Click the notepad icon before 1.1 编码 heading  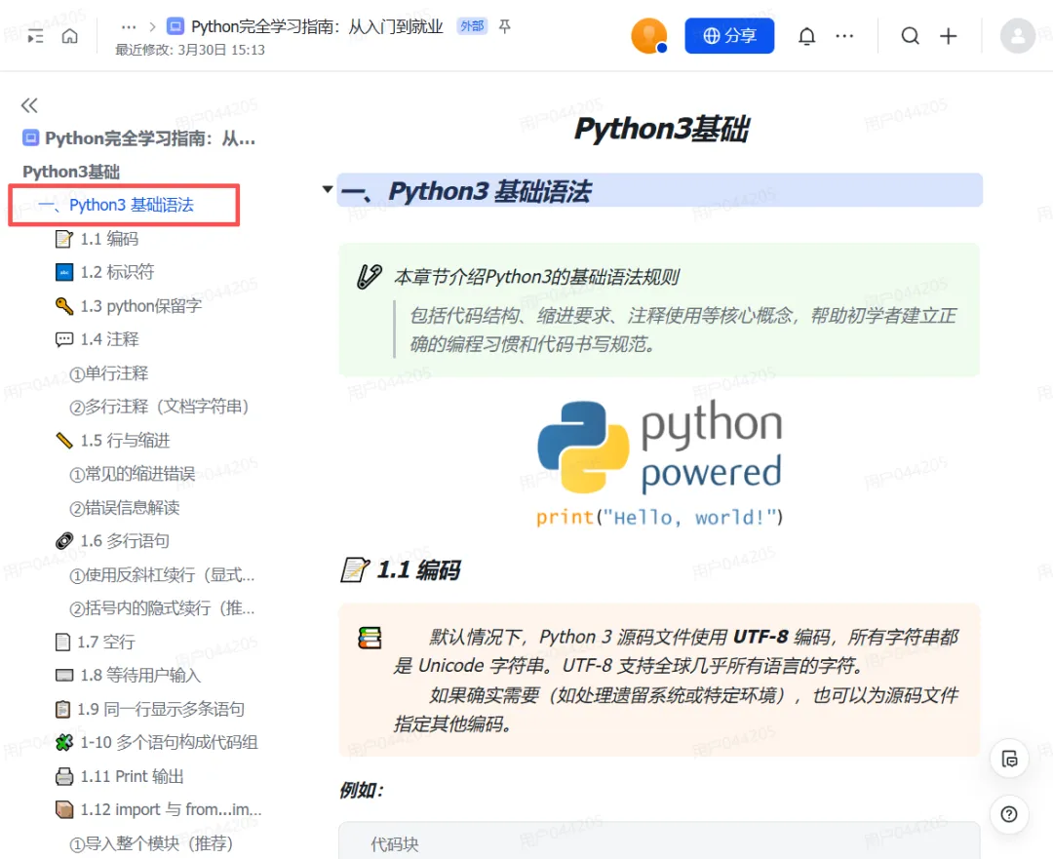355,570
